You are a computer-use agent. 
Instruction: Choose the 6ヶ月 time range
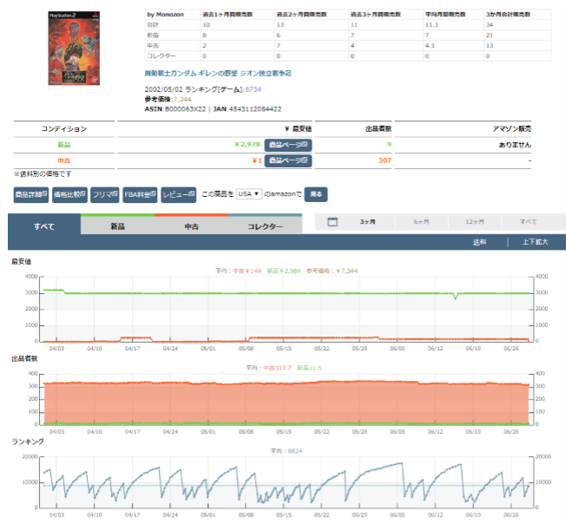(x=422, y=222)
